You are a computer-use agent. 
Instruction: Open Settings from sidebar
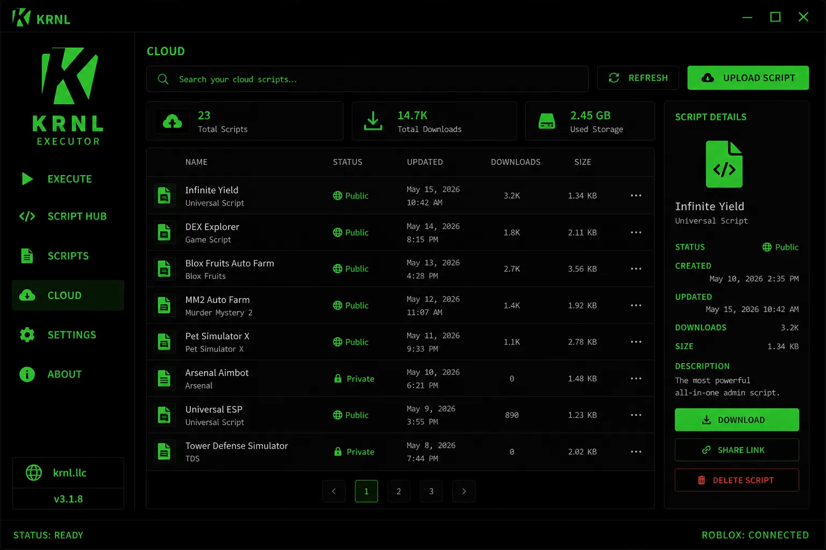coord(68,335)
